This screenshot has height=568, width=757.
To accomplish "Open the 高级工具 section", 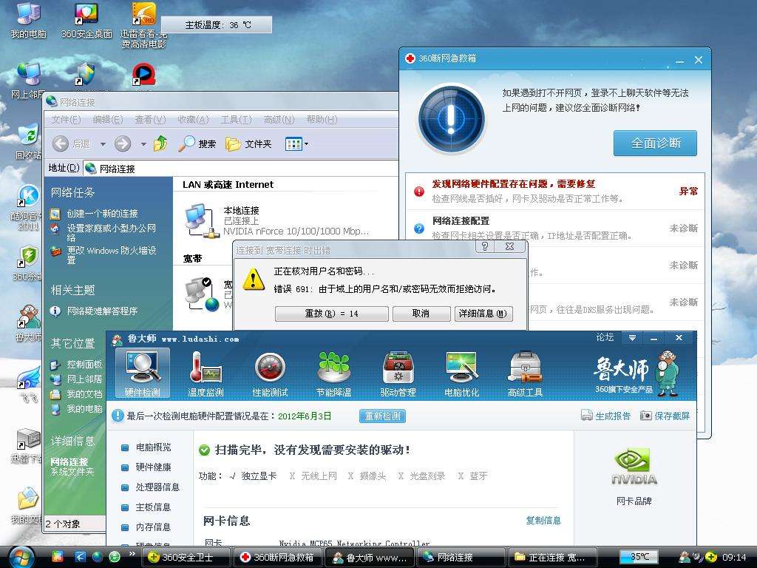I will [x=525, y=372].
